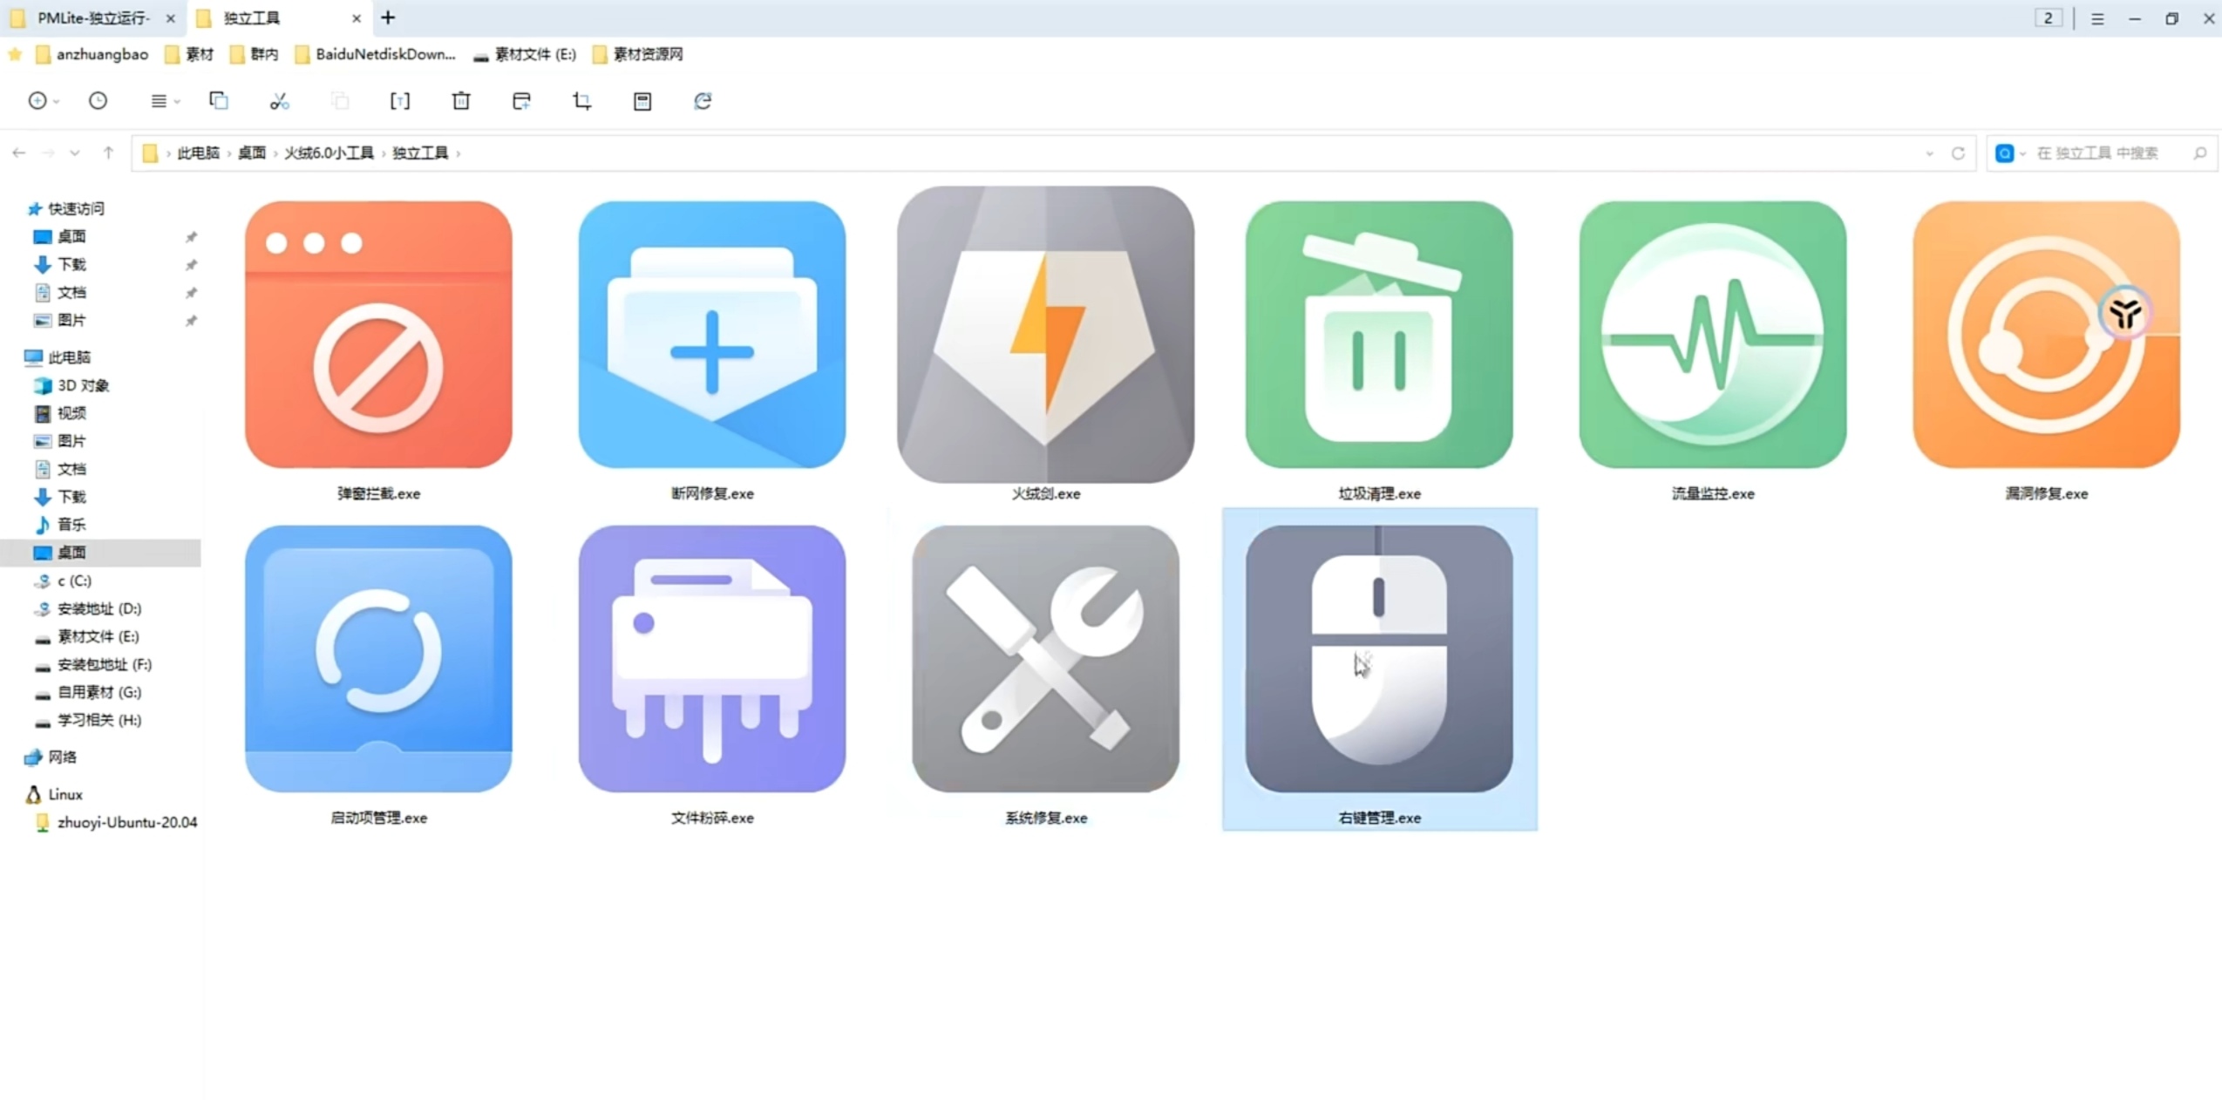Click the clock history toolbar icon
This screenshot has width=2222, height=1100.
coord(98,101)
